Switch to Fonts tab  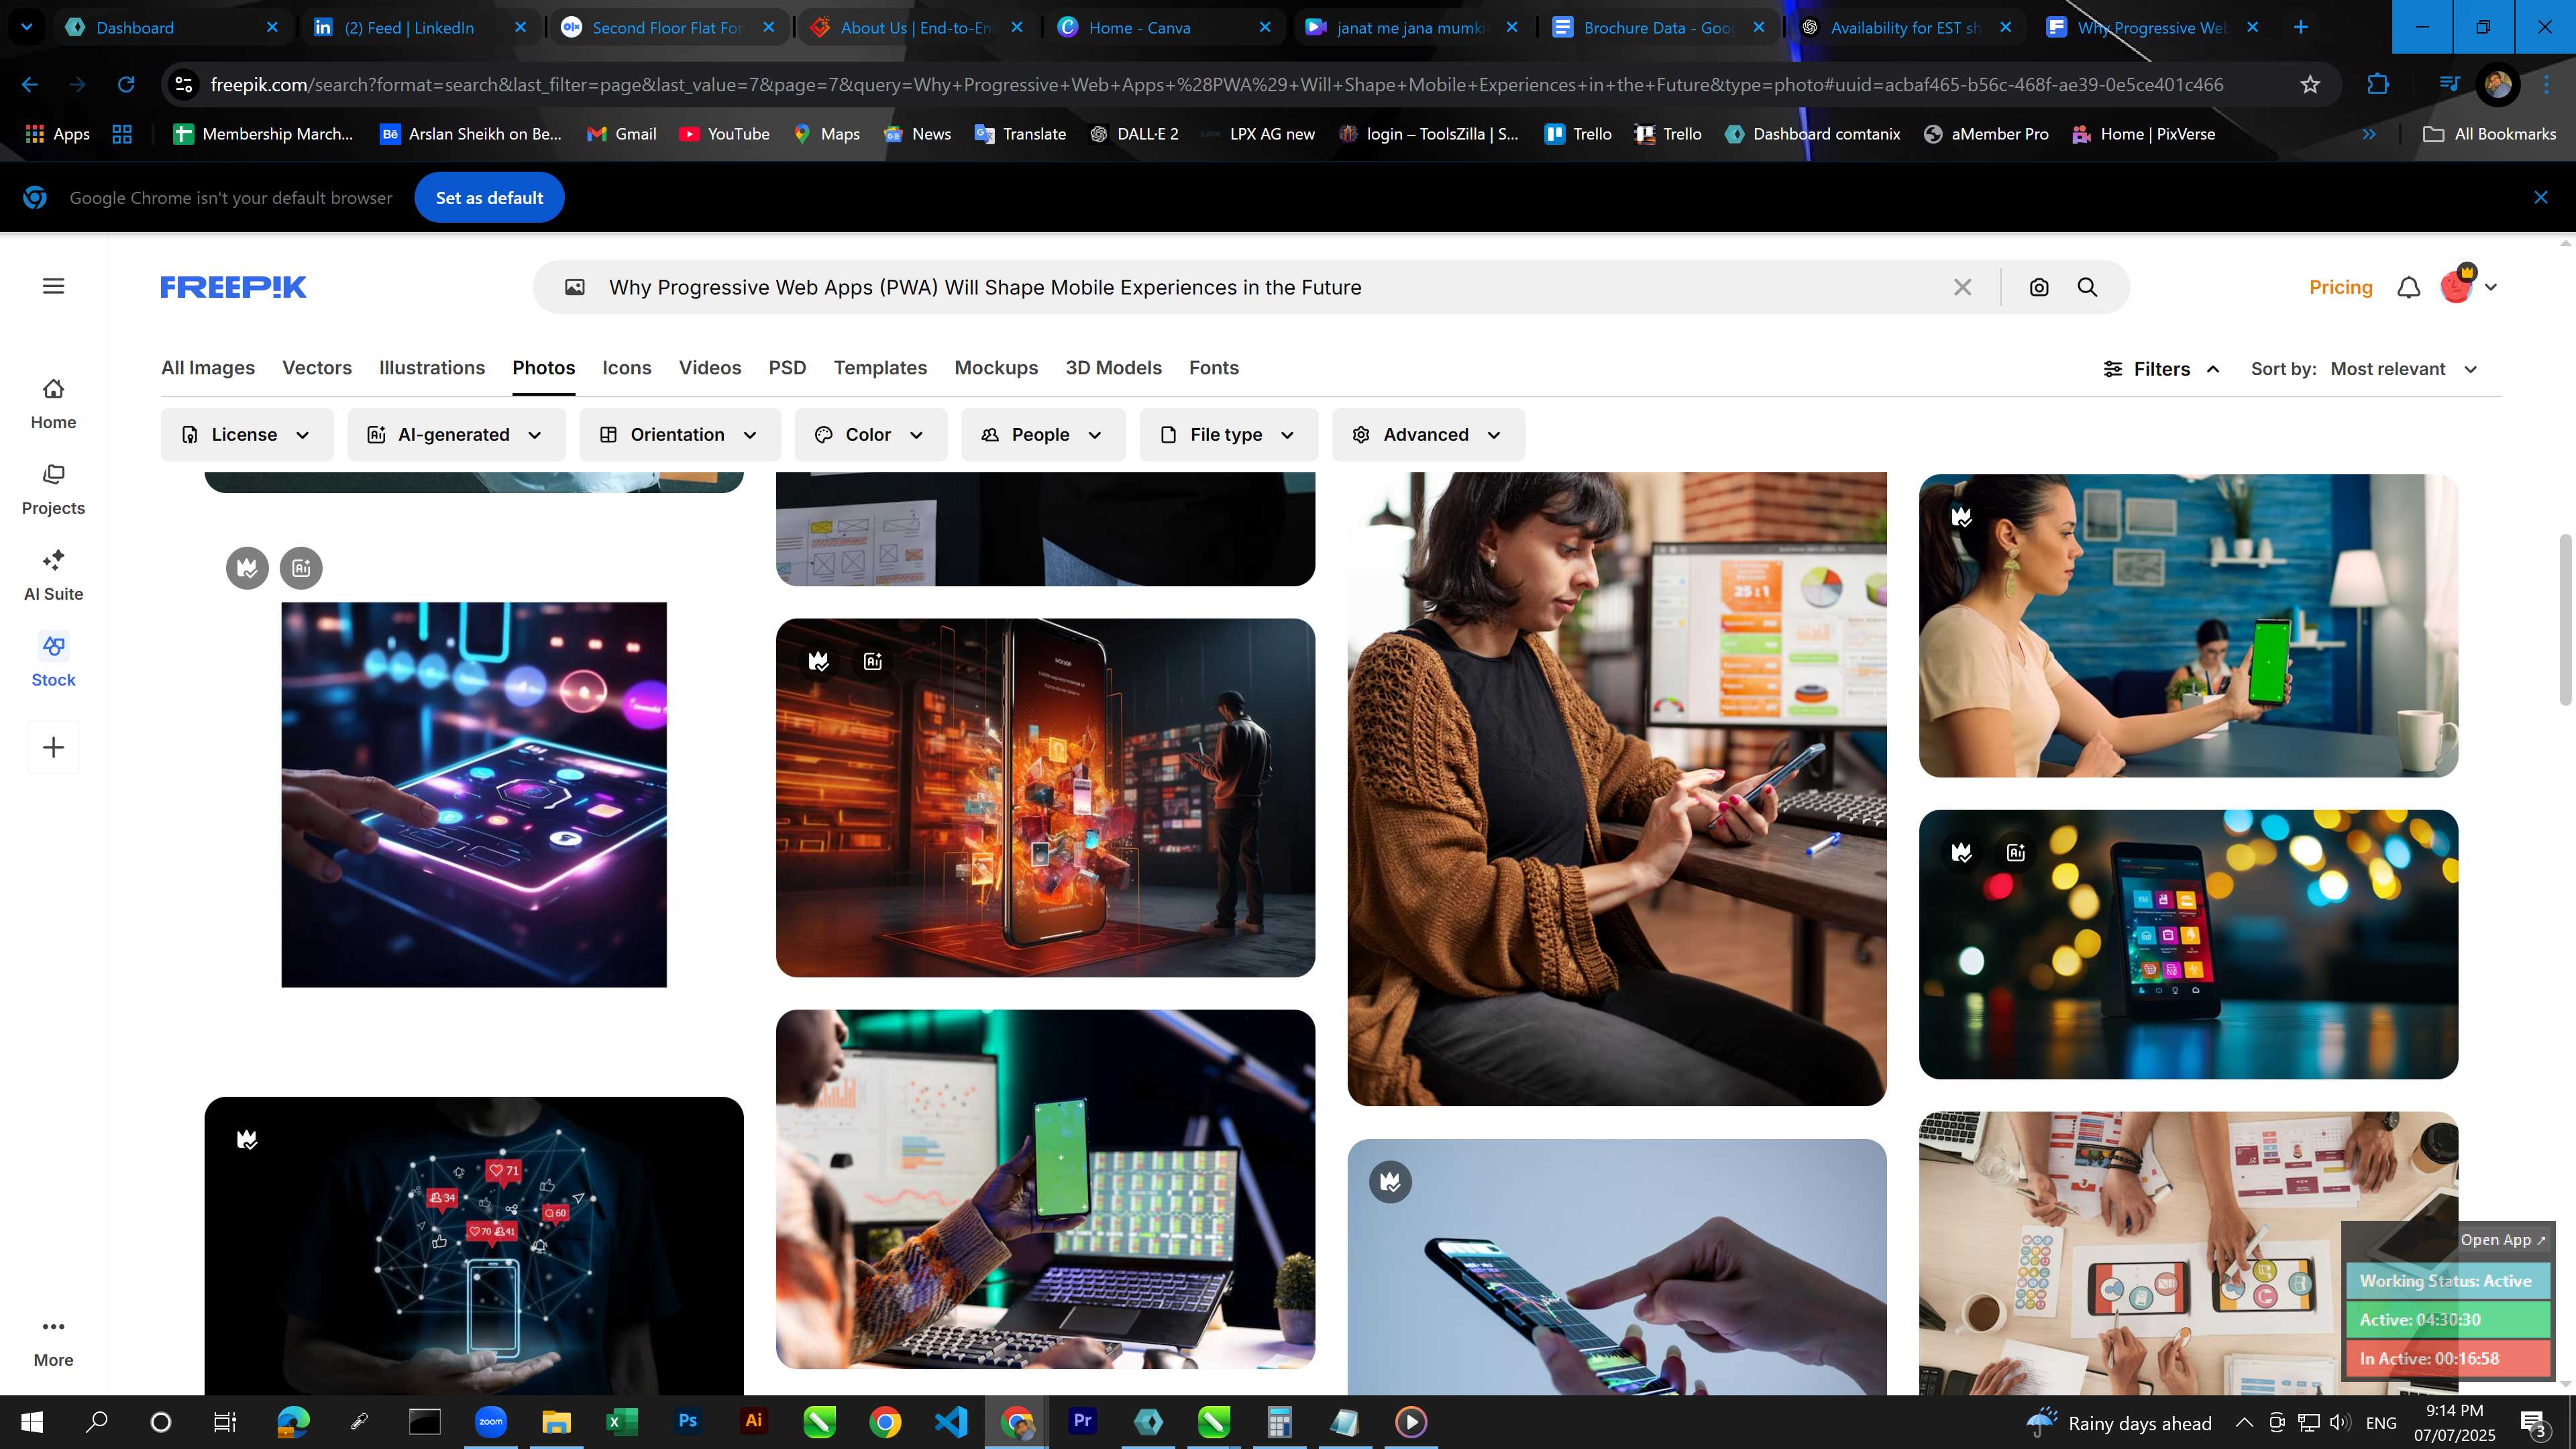pyautogui.click(x=1214, y=367)
